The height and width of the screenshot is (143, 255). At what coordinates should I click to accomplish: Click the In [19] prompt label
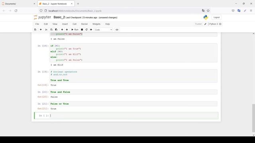(x=43, y=72)
